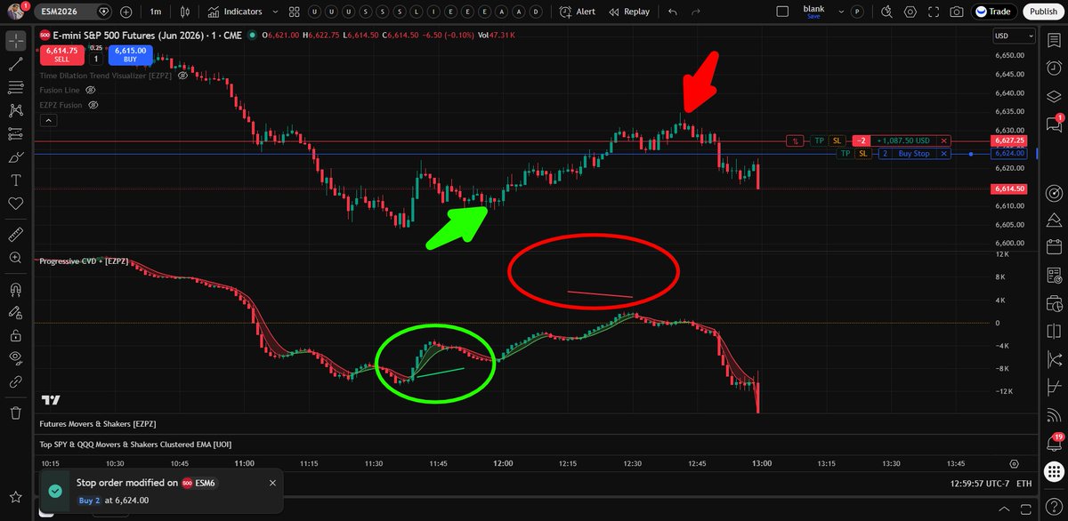
Task: Click the compare or add symbol plus icon
Action: [x=125, y=12]
